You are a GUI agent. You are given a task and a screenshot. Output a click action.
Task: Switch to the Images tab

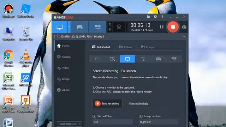pyautogui.click(x=148, y=47)
